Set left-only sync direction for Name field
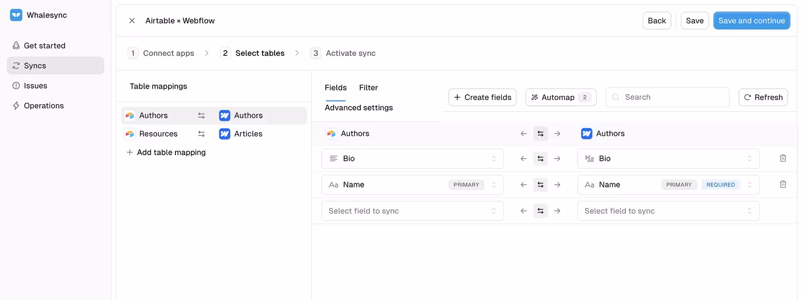This screenshot has width=802, height=300. [523, 184]
